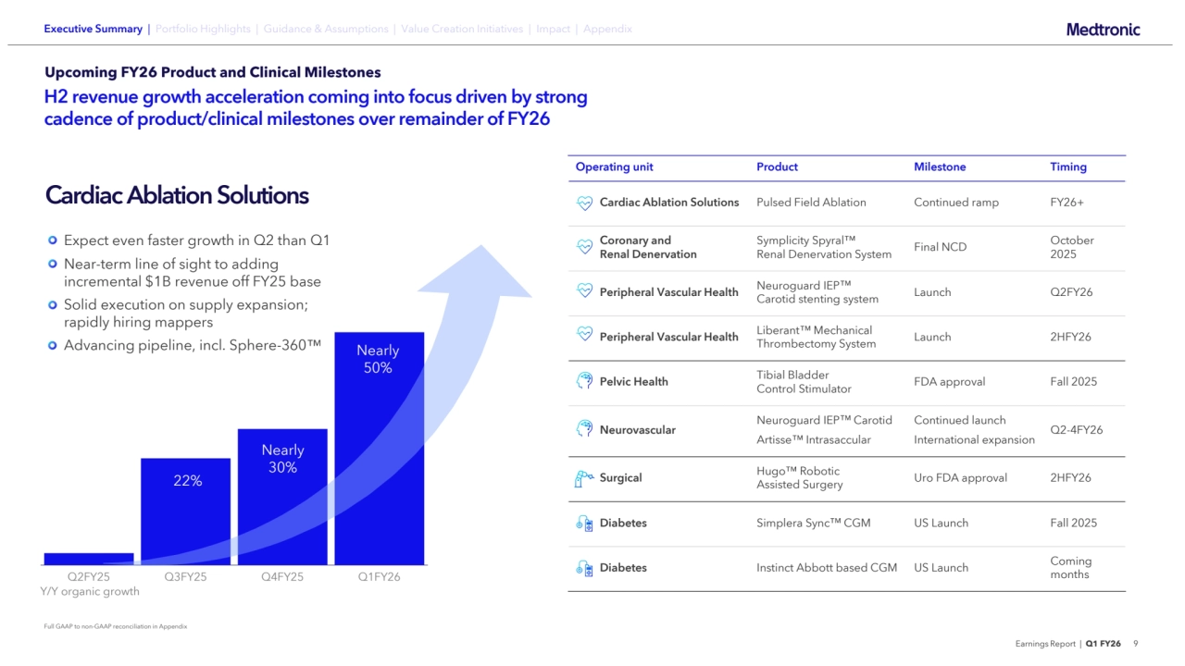Select the 'Timing' column header

tap(1068, 167)
